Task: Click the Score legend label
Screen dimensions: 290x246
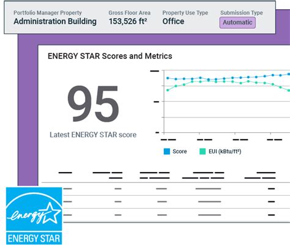Action: [x=180, y=151]
